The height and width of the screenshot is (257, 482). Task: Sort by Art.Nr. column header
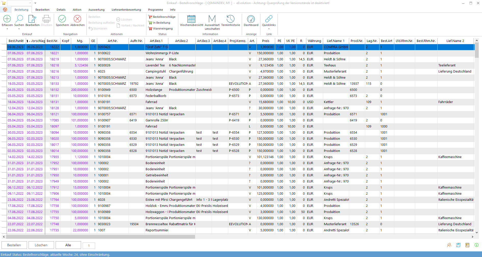113,41
